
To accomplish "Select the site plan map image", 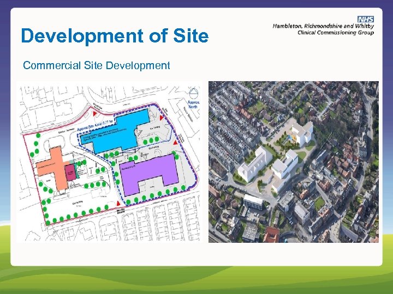I will pos(109,162).
